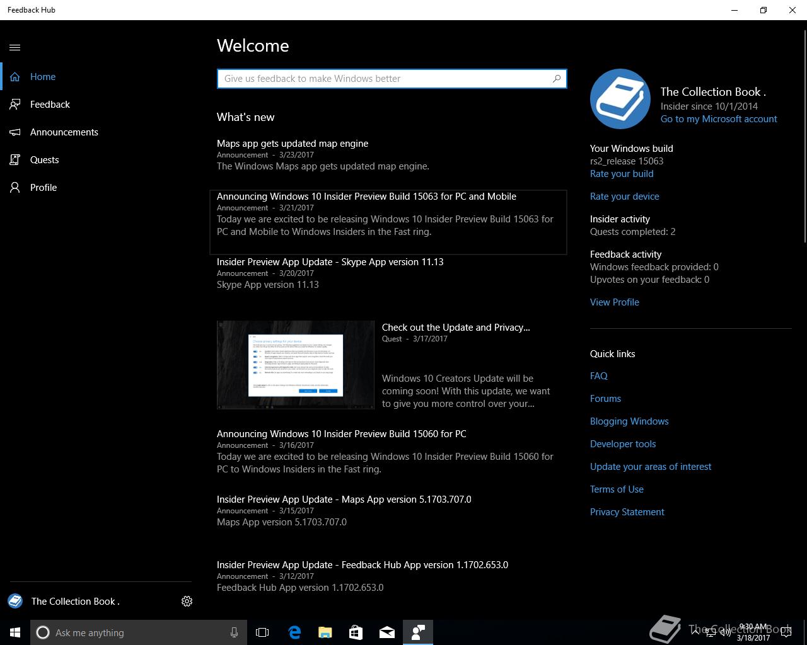Viewport: 807px width, 645px height.
Task: Click Quests completed: 2 text
Action: click(x=633, y=232)
